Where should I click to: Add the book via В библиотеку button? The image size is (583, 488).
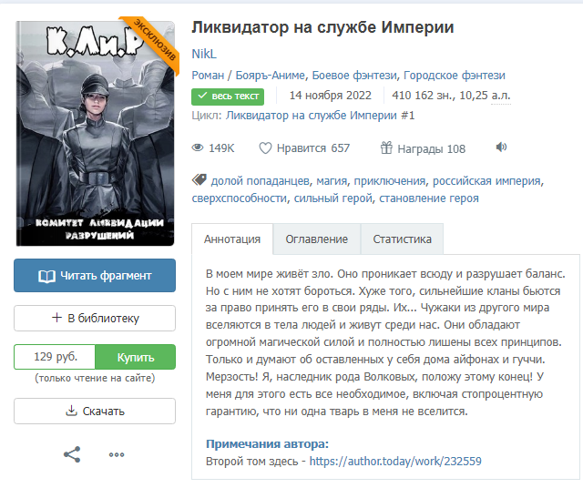(95, 318)
